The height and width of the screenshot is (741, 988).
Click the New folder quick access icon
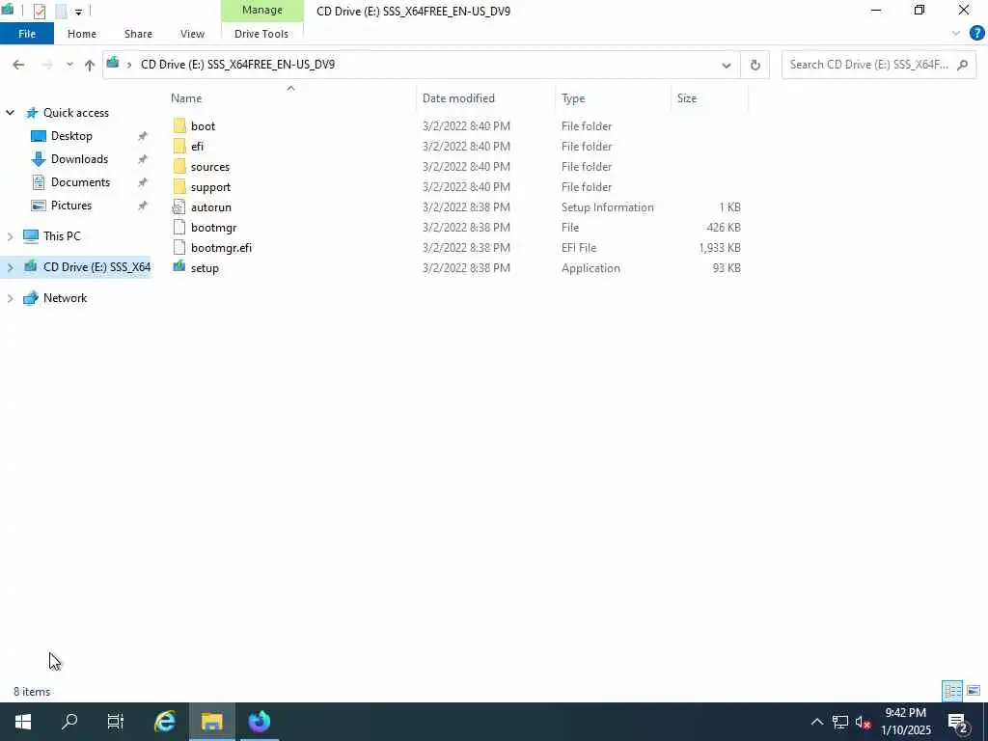tap(61, 11)
